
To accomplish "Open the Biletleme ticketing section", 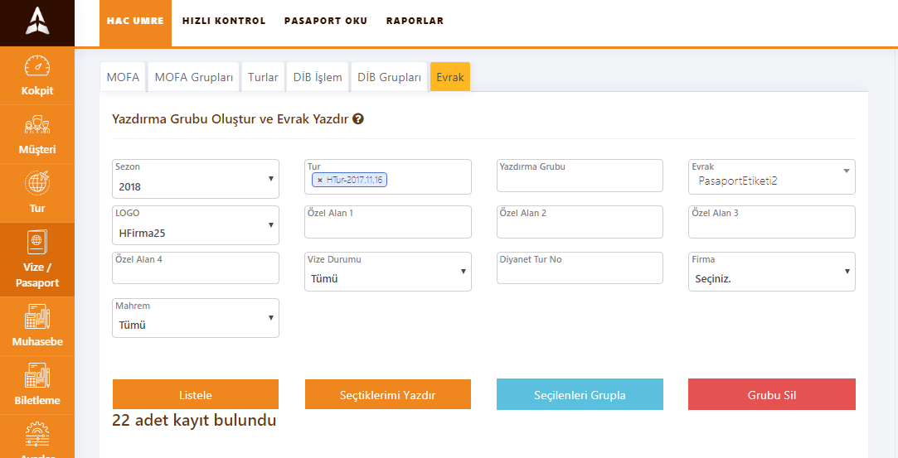I will coord(37,385).
